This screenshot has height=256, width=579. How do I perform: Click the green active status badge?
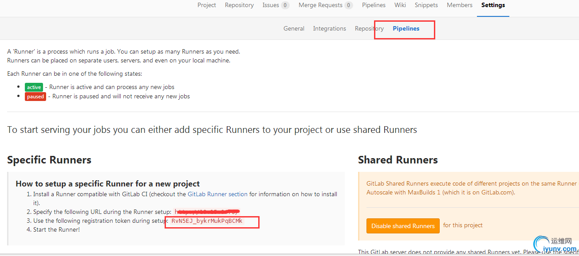34,87
